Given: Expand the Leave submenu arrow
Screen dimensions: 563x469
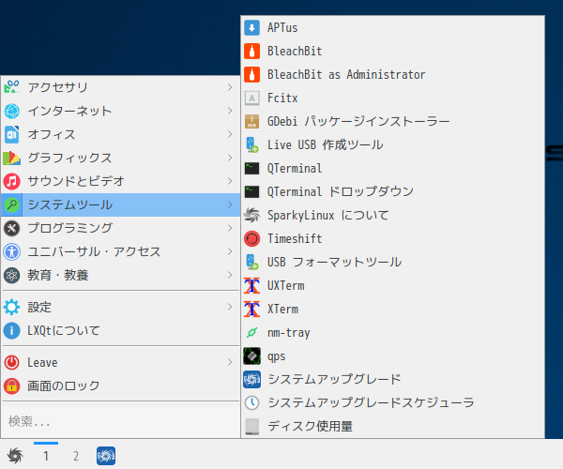Looking at the screenshot, I should point(230,362).
